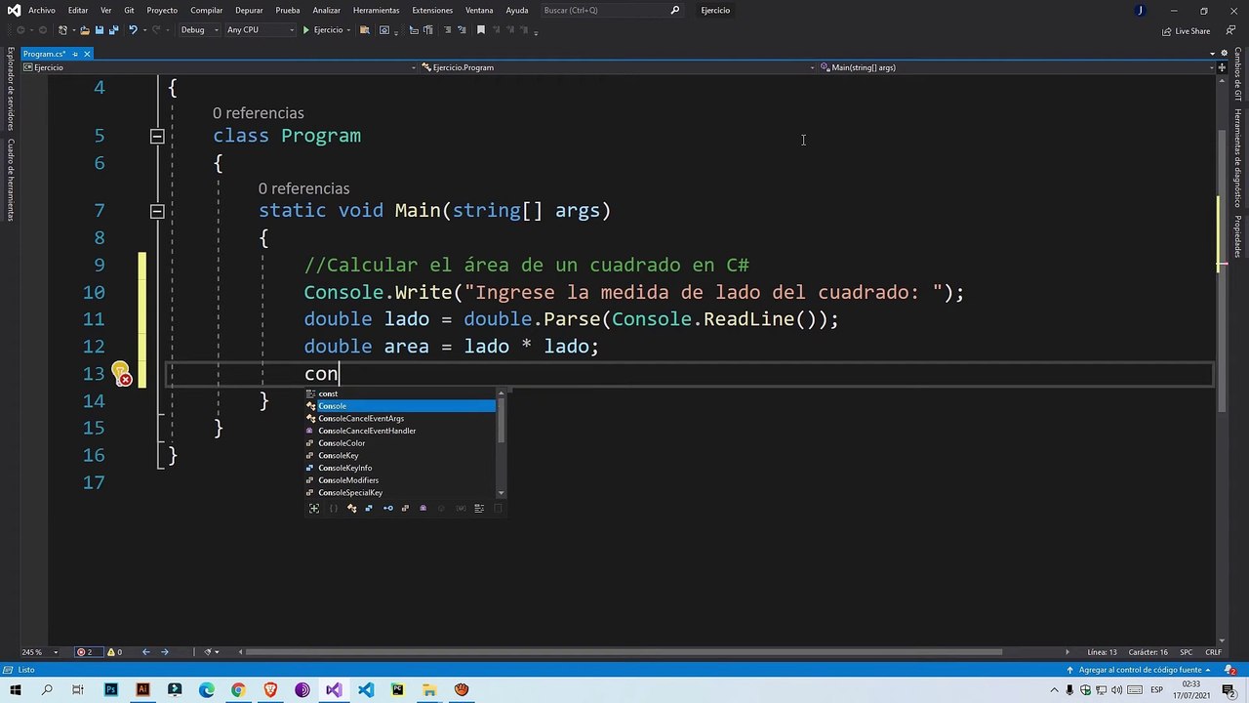Open Visual Studio Code from the taskbar
1249x703 pixels.
click(x=366, y=689)
